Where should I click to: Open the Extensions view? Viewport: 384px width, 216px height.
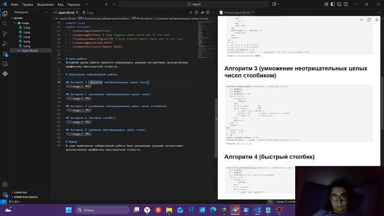pos(5,54)
